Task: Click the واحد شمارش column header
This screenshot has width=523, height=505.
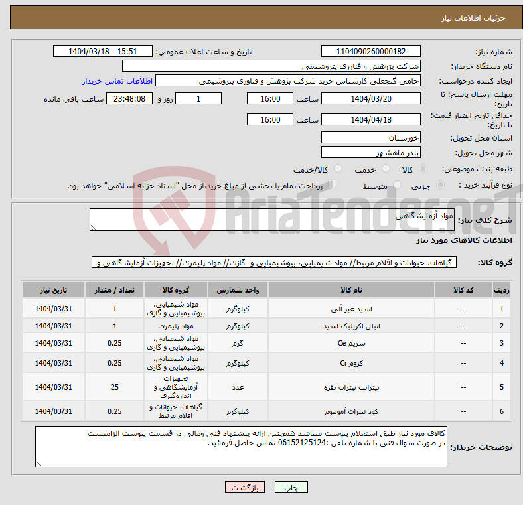Action: coord(238,290)
